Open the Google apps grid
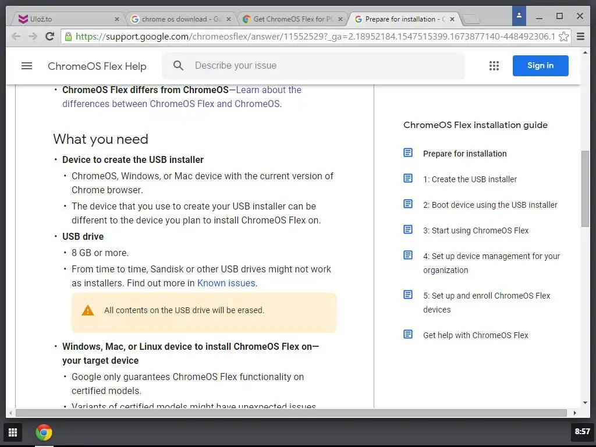Screen dimensions: 596x447 pyautogui.click(x=494, y=66)
